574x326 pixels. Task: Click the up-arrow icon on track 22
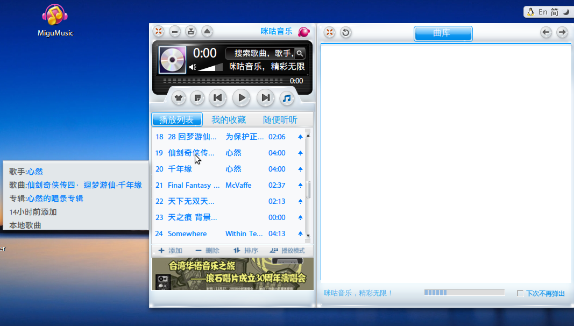[300, 201]
